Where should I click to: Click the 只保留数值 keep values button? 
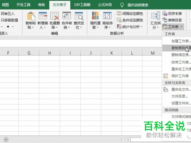point(10,20)
